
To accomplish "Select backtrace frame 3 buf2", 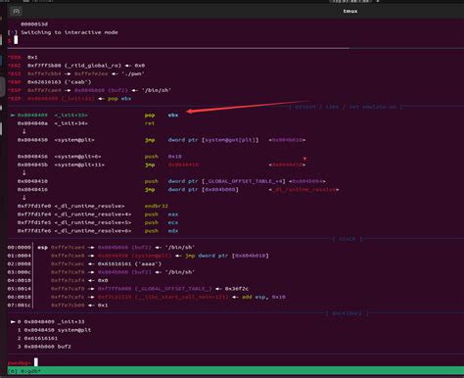I will pyautogui.click(x=44, y=347).
